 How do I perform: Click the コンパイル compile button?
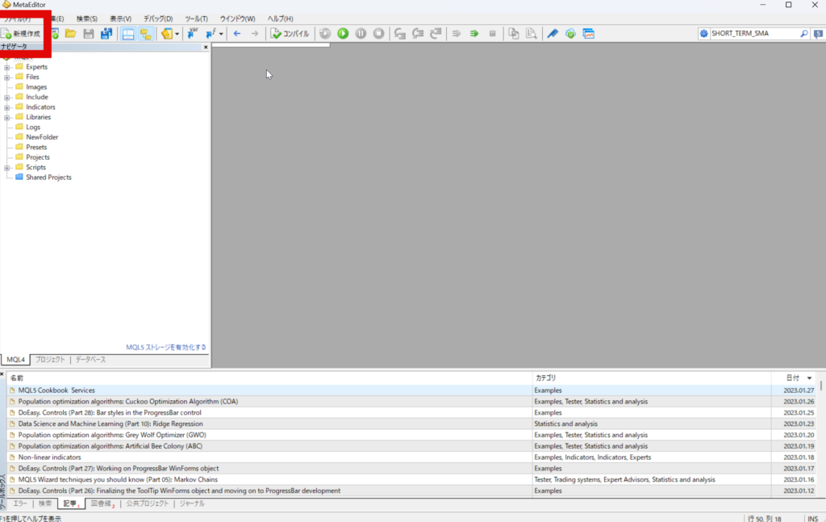pos(290,34)
